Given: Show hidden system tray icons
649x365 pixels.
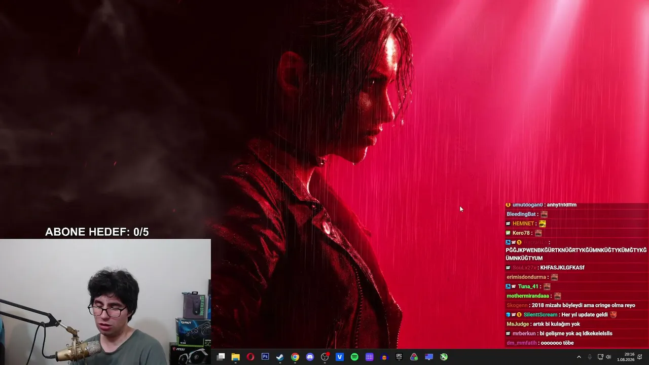Looking at the screenshot, I should point(579,357).
